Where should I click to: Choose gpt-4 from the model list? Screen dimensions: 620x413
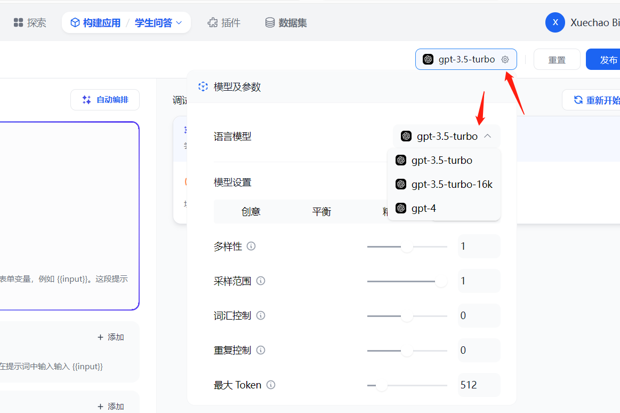(444, 209)
